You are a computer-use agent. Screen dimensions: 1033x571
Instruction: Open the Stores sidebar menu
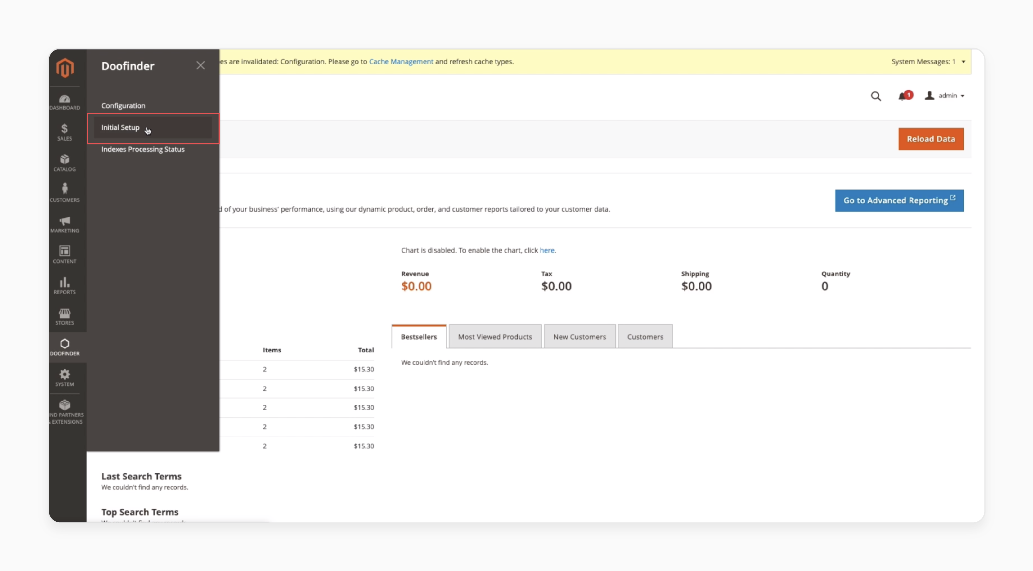point(65,317)
